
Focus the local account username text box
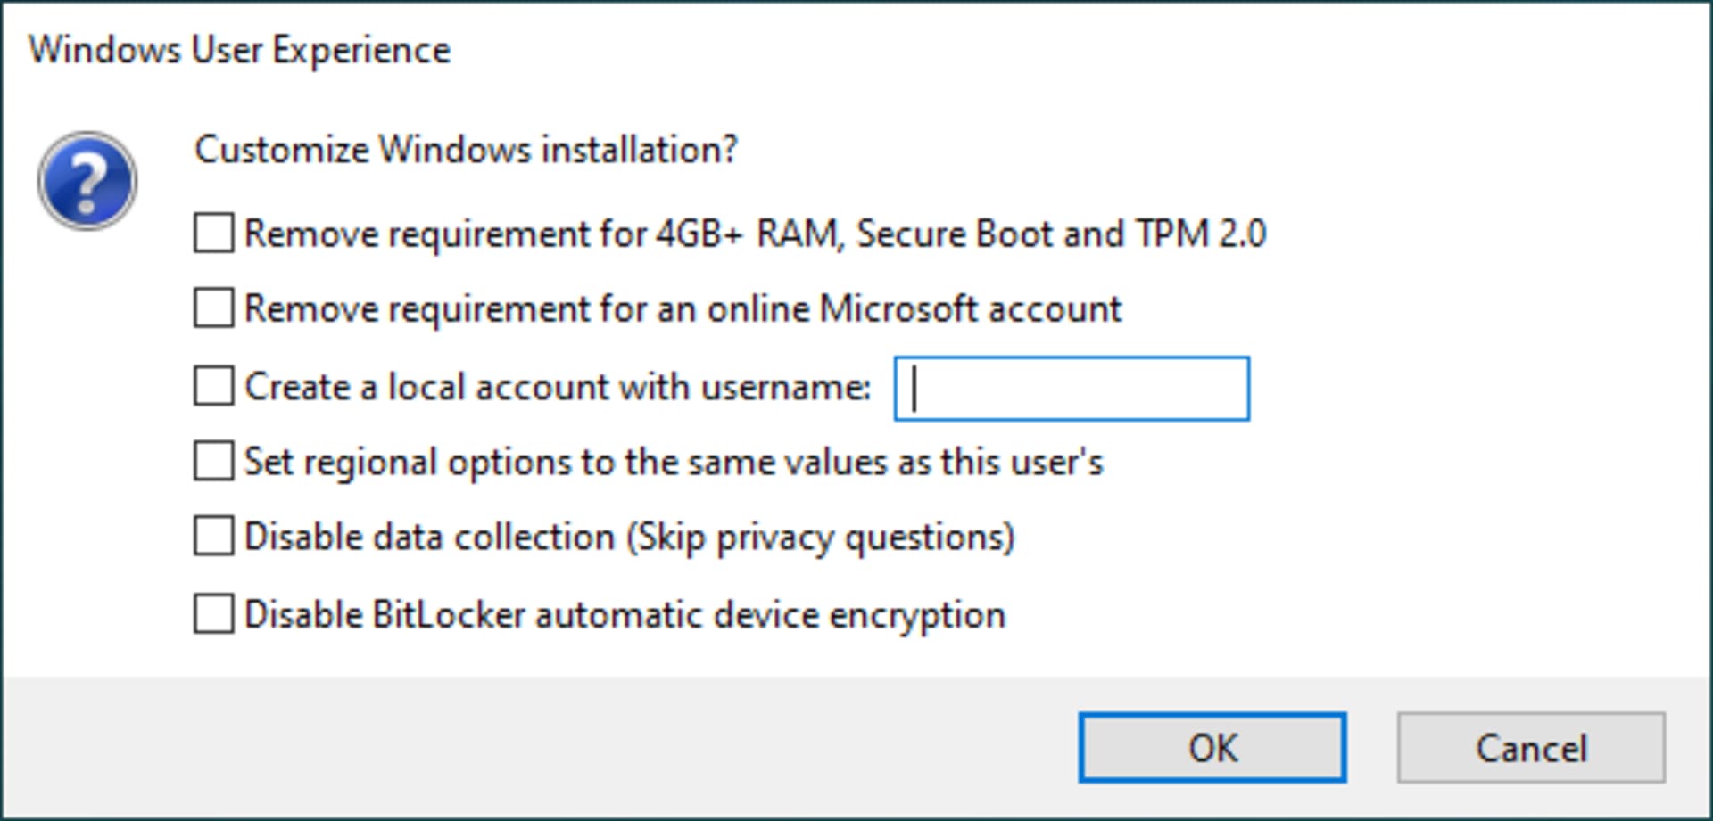pos(1072,389)
